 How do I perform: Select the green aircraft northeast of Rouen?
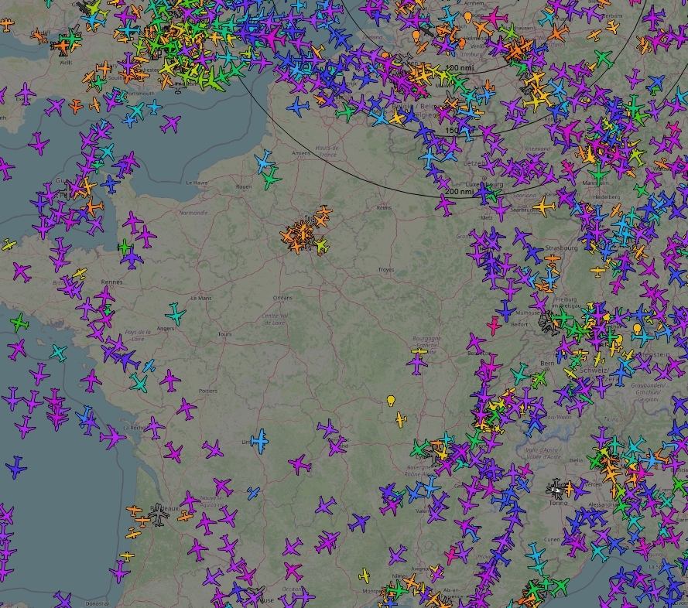(x=271, y=179)
